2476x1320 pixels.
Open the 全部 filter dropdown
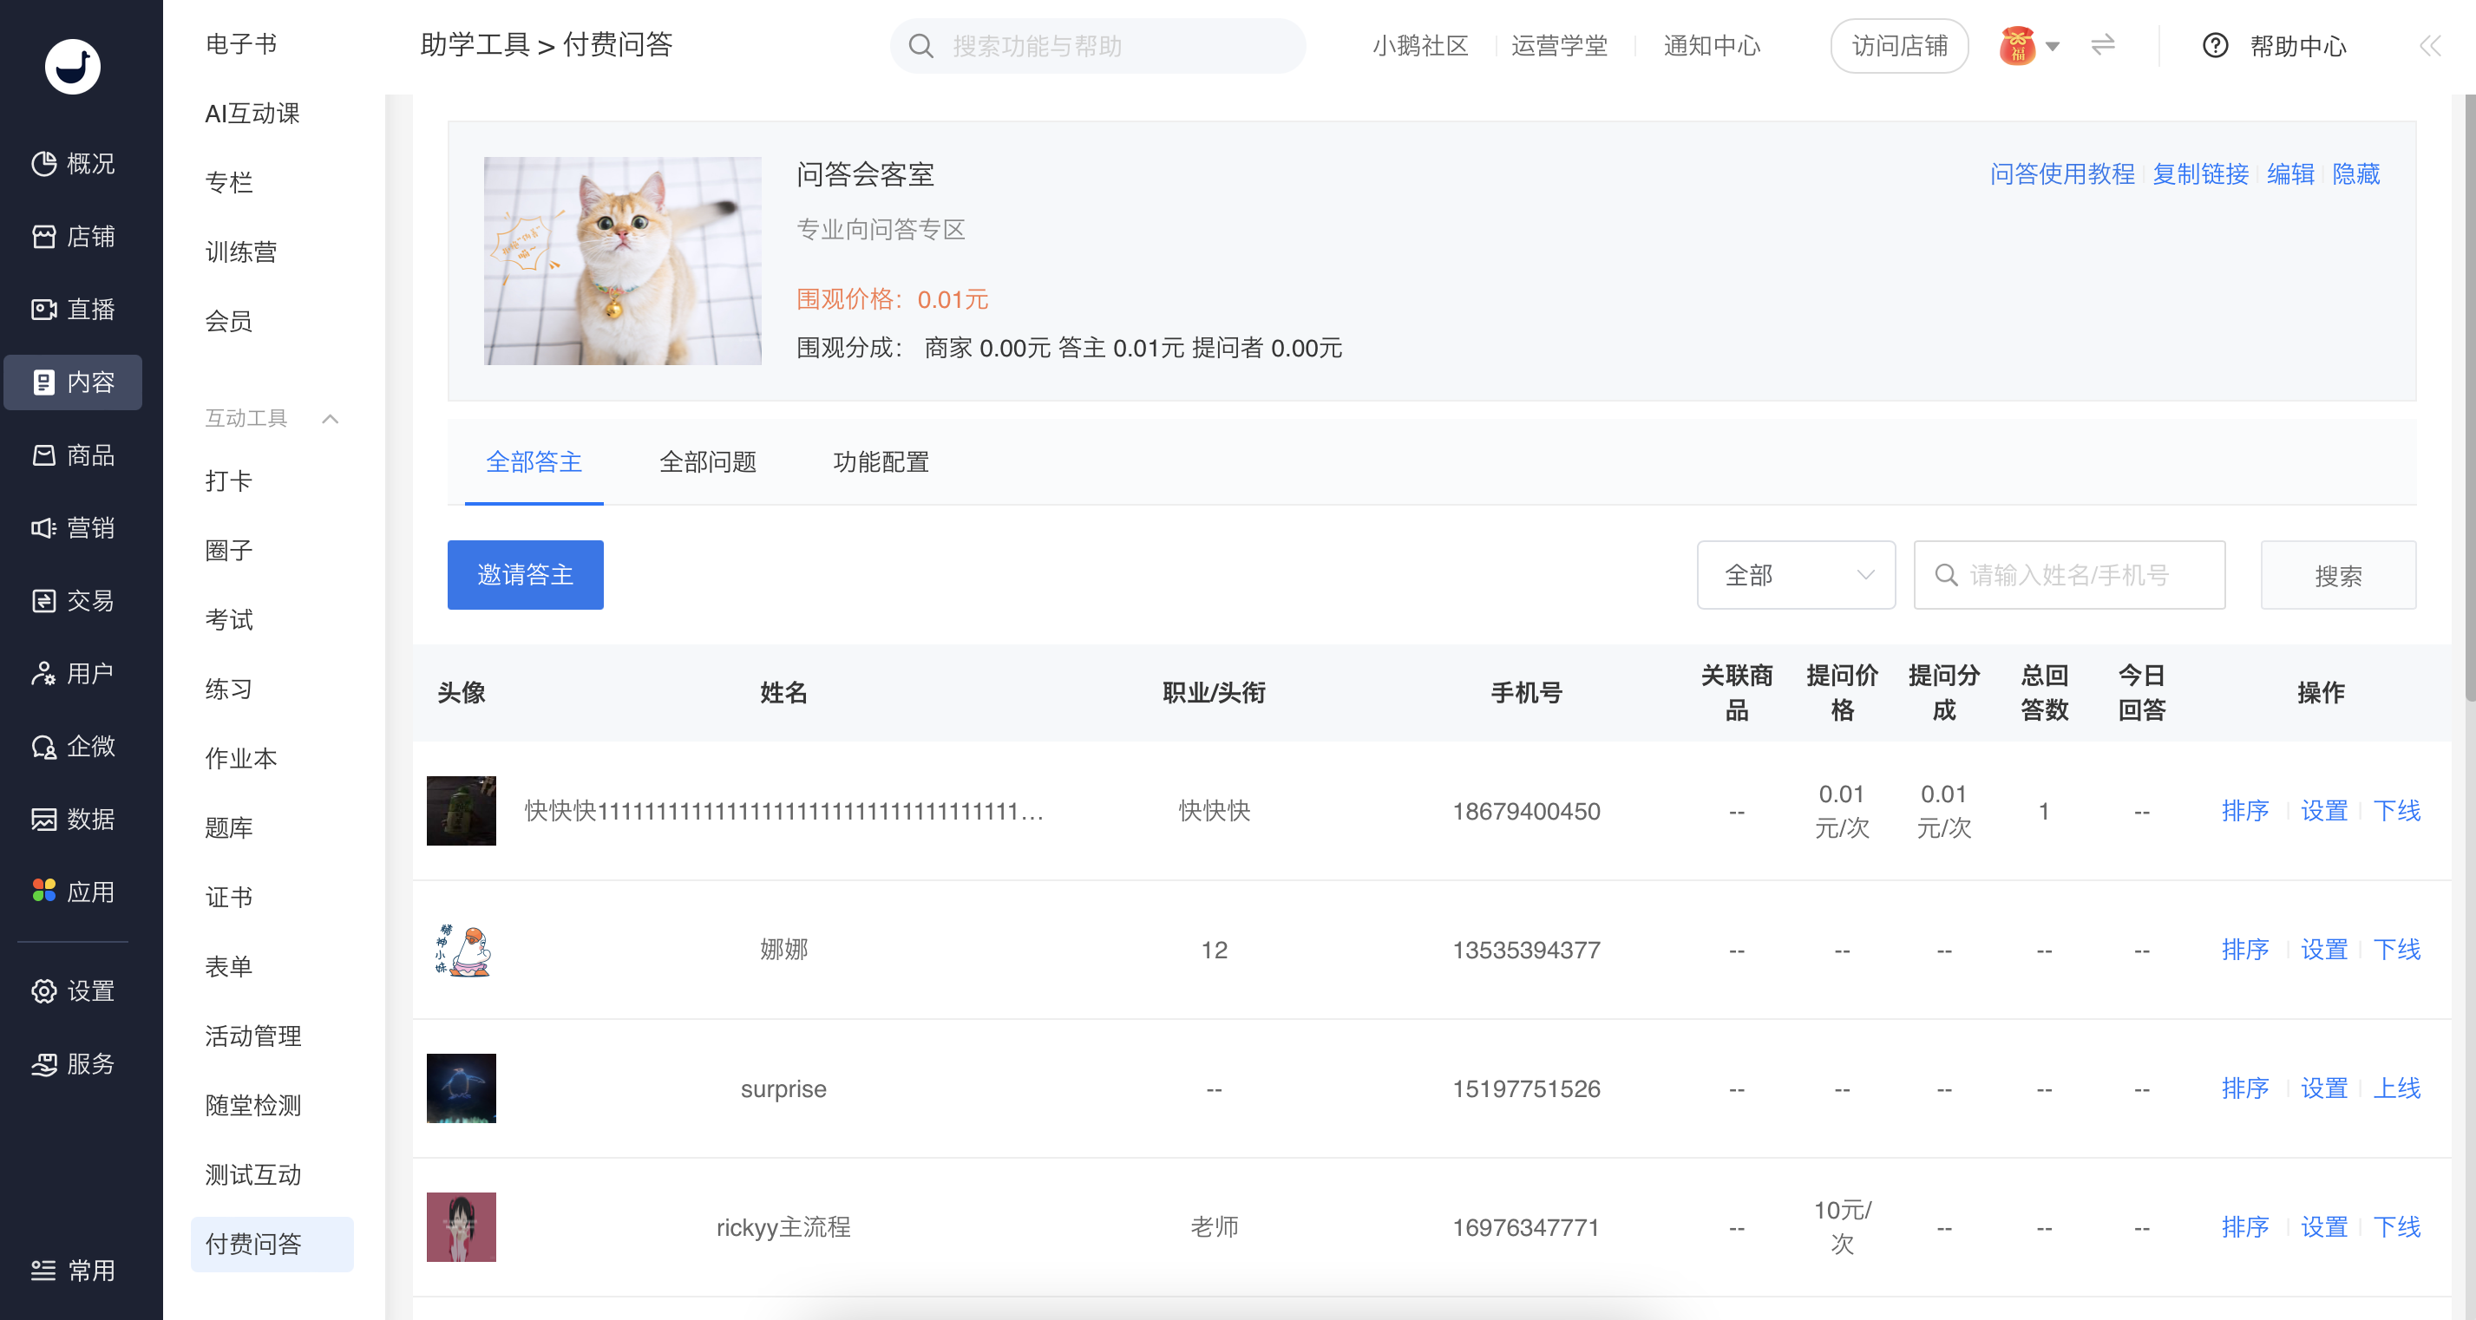[1794, 574]
